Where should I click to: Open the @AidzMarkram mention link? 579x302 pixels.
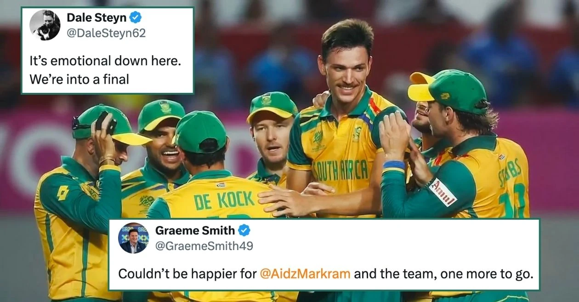coord(305,274)
